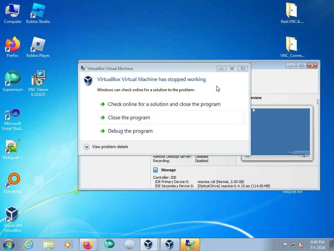The width and height of the screenshot is (334, 251).
Task: Select the Roblox Player desktop shortcut
Action: 38,47
